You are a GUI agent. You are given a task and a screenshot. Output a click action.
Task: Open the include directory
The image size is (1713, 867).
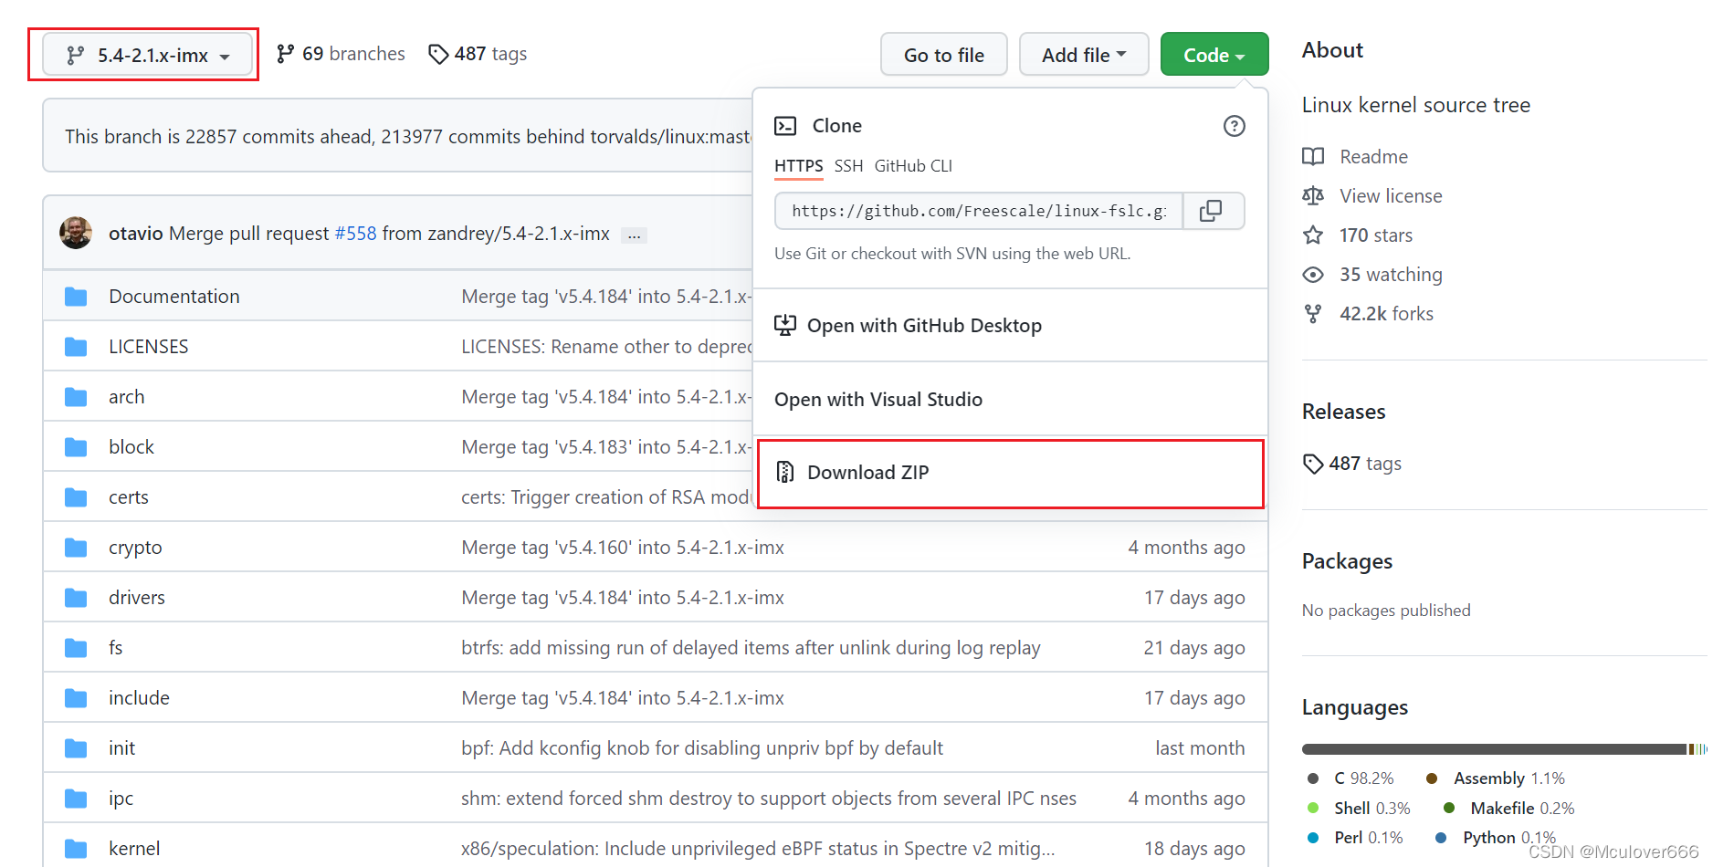tap(139, 698)
